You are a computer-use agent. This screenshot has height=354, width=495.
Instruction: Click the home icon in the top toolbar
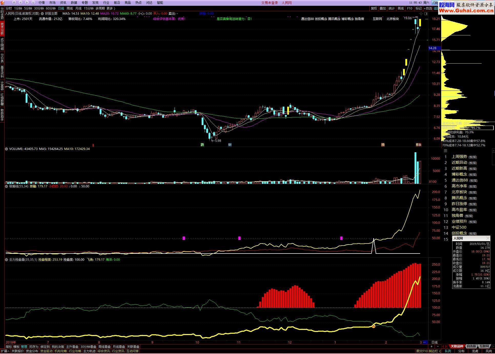pos(14,3)
